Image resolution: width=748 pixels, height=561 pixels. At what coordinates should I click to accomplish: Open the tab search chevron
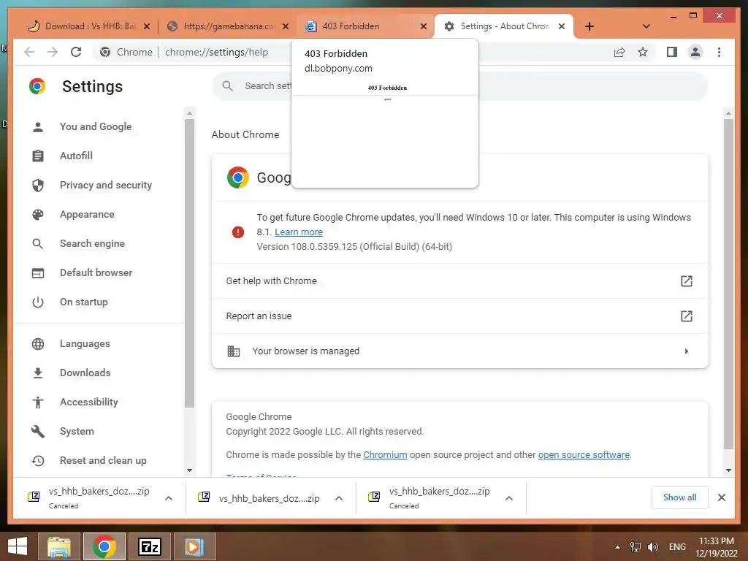click(x=646, y=26)
